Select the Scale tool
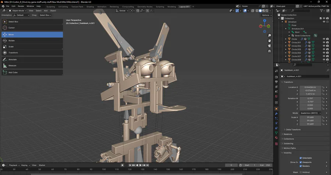The image size is (331, 175). 32,47
